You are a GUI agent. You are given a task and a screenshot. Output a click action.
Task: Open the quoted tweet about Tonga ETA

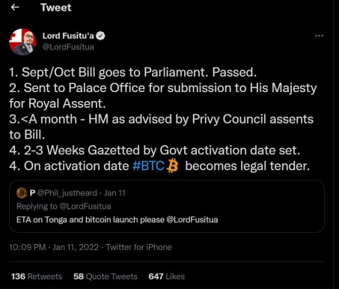click(x=167, y=207)
